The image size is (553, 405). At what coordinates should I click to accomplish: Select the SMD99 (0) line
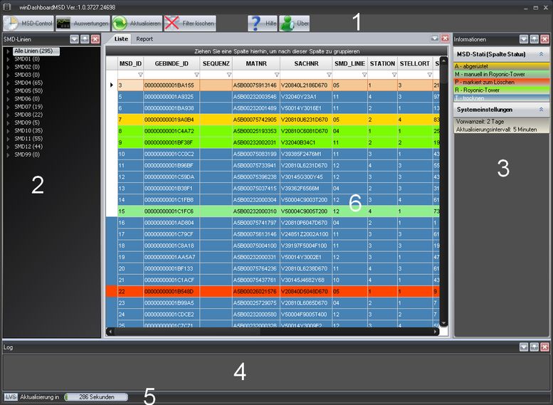27,154
